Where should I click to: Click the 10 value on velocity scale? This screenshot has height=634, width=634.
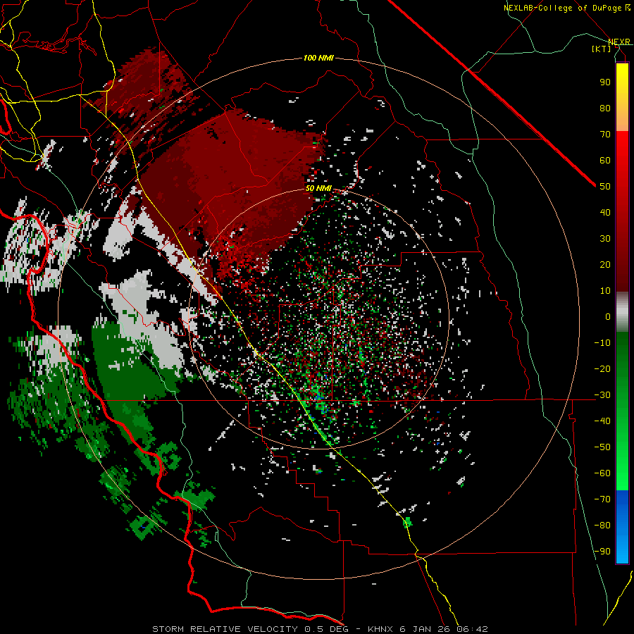(605, 291)
